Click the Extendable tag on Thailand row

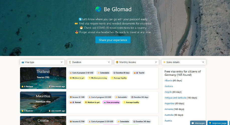pyautogui.click(x=103, y=73)
